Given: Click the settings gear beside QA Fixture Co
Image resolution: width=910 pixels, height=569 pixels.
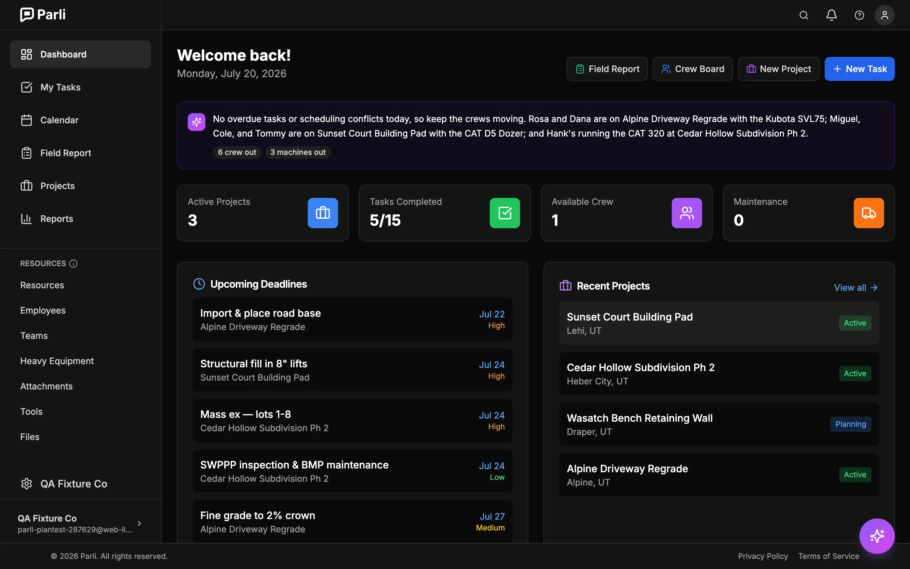Looking at the screenshot, I should tap(26, 484).
